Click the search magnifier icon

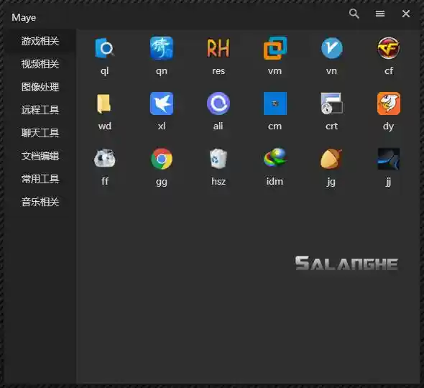(x=354, y=14)
